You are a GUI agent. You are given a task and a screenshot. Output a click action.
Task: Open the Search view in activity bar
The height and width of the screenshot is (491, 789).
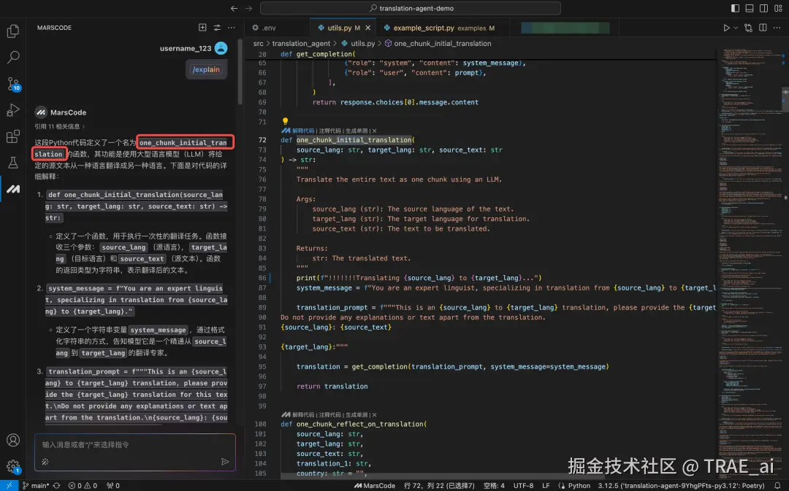[13, 58]
